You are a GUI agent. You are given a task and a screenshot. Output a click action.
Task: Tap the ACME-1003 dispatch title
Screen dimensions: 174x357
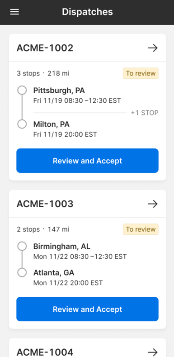click(45, 204)
